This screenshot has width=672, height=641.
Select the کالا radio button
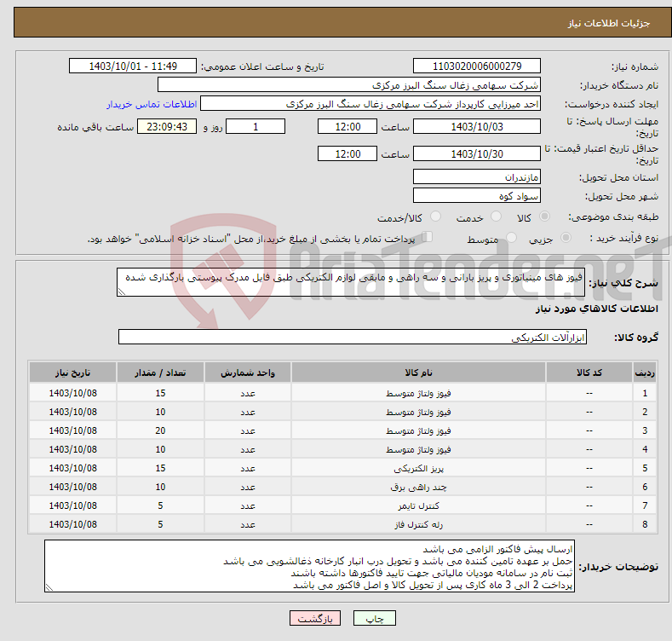click(544, 217)
